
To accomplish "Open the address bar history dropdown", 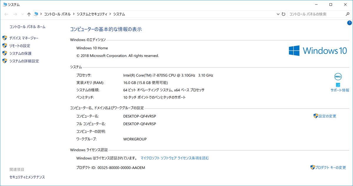I will point(278,14).
